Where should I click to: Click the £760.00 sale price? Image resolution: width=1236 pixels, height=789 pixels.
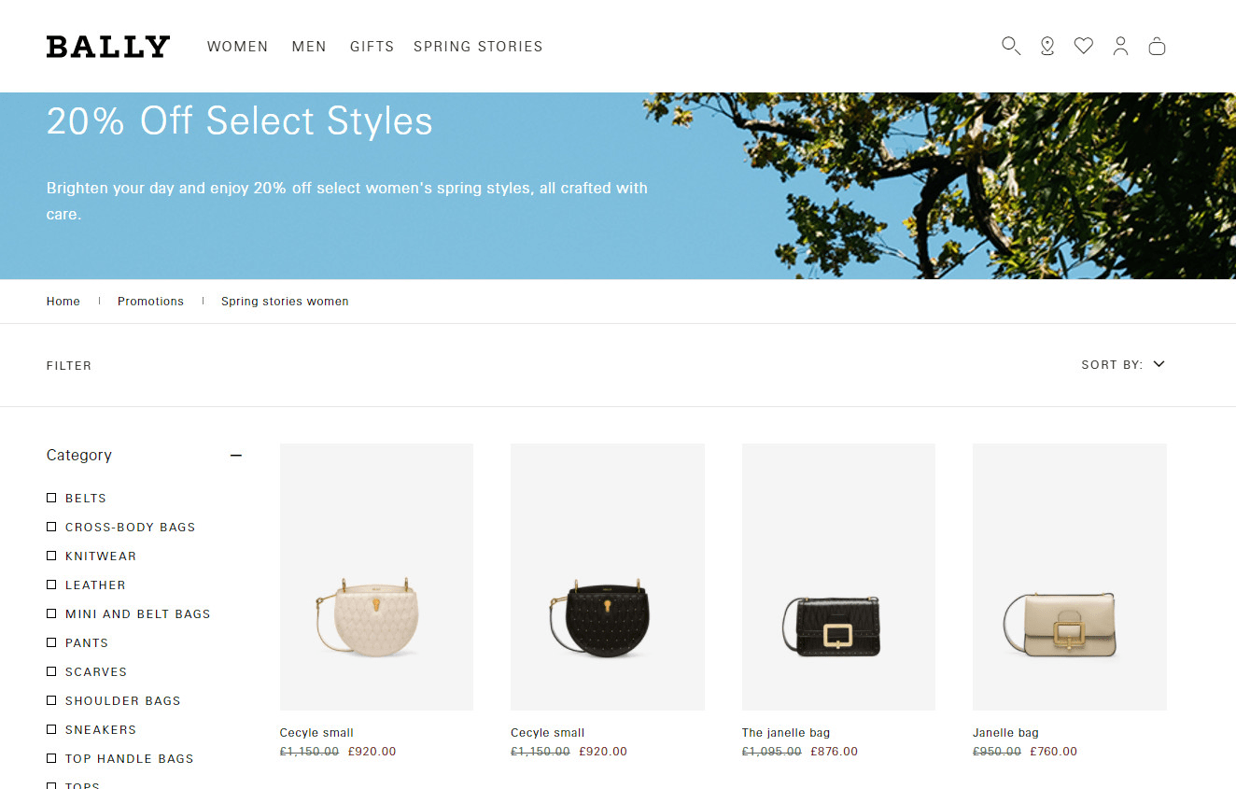[x=1053, y=752]
